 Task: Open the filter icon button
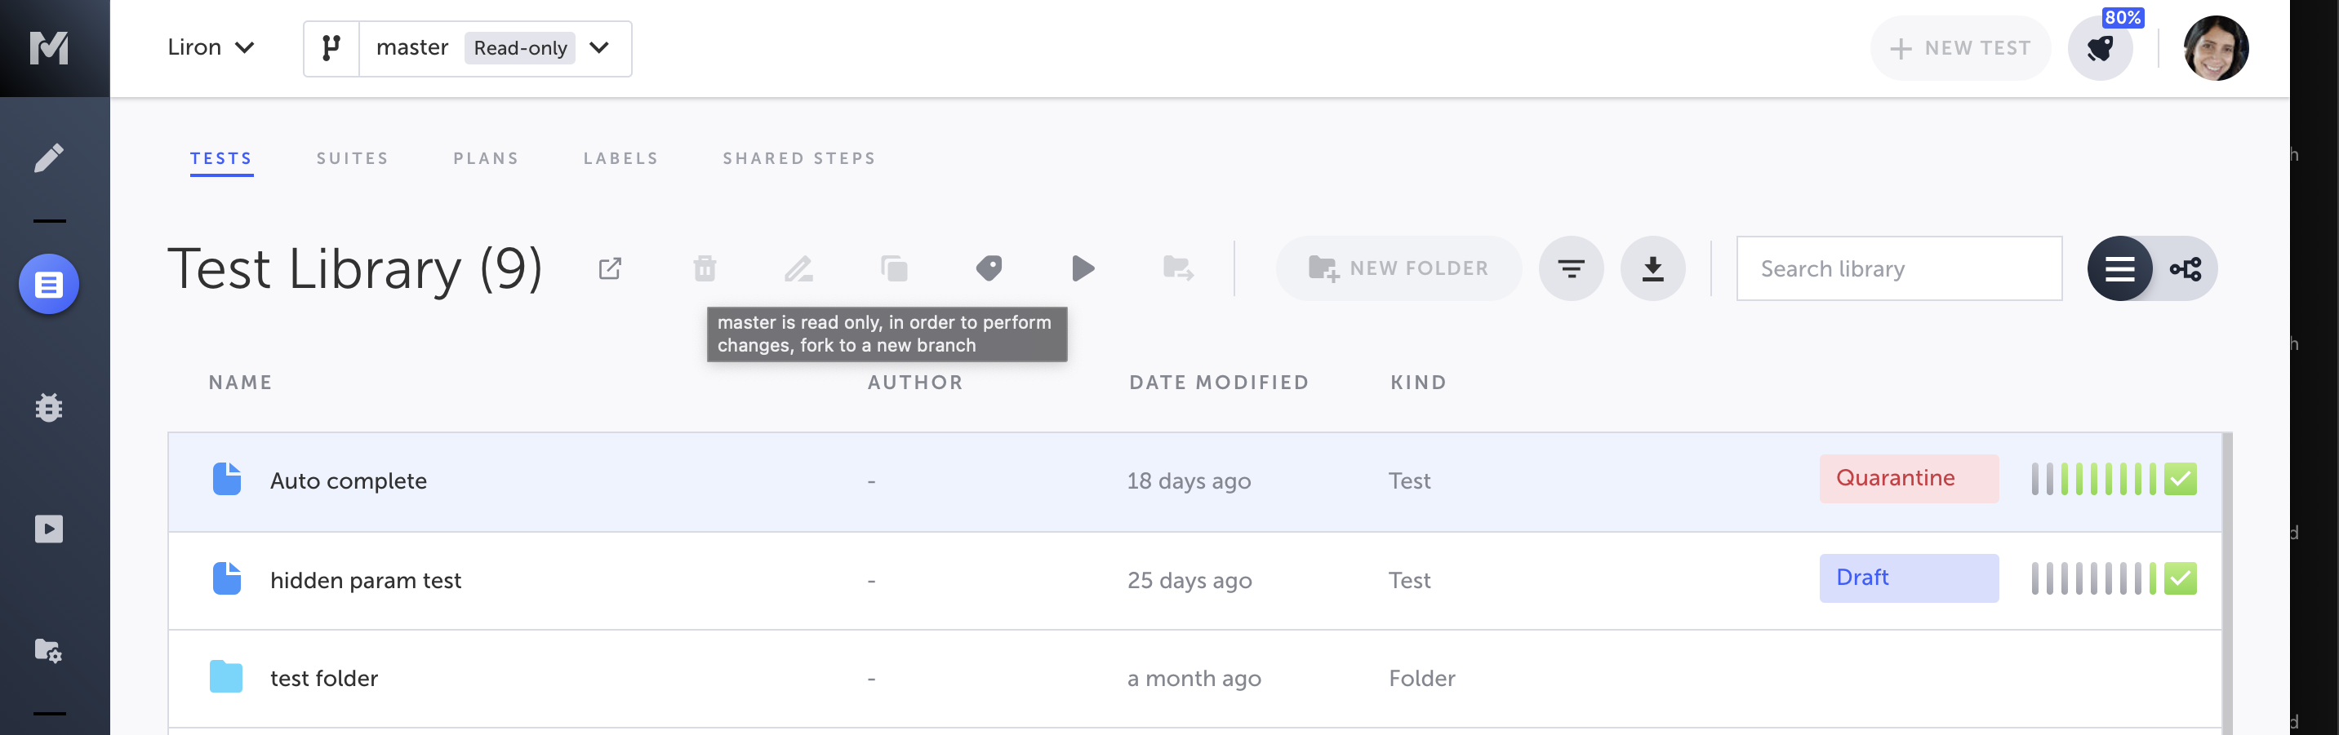click(1571, 268)
